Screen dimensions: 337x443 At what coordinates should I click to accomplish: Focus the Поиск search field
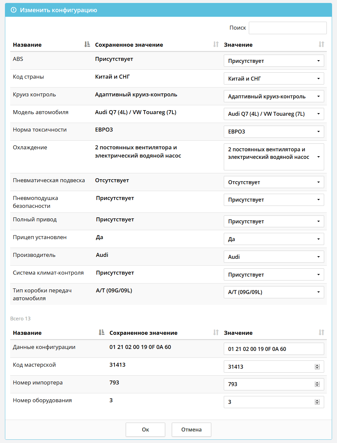click(288, 28)
